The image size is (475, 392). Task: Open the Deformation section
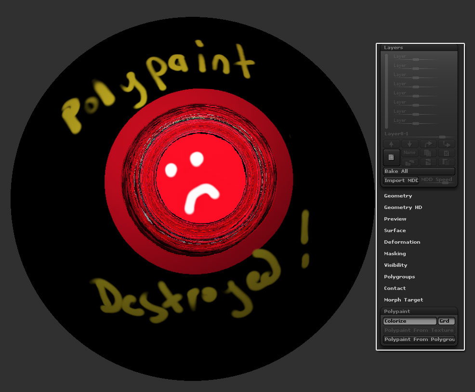click(x=402, y=242)
